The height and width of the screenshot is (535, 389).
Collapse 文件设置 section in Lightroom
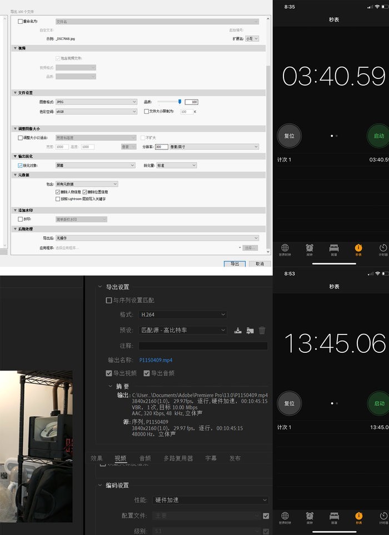[16, 93]
